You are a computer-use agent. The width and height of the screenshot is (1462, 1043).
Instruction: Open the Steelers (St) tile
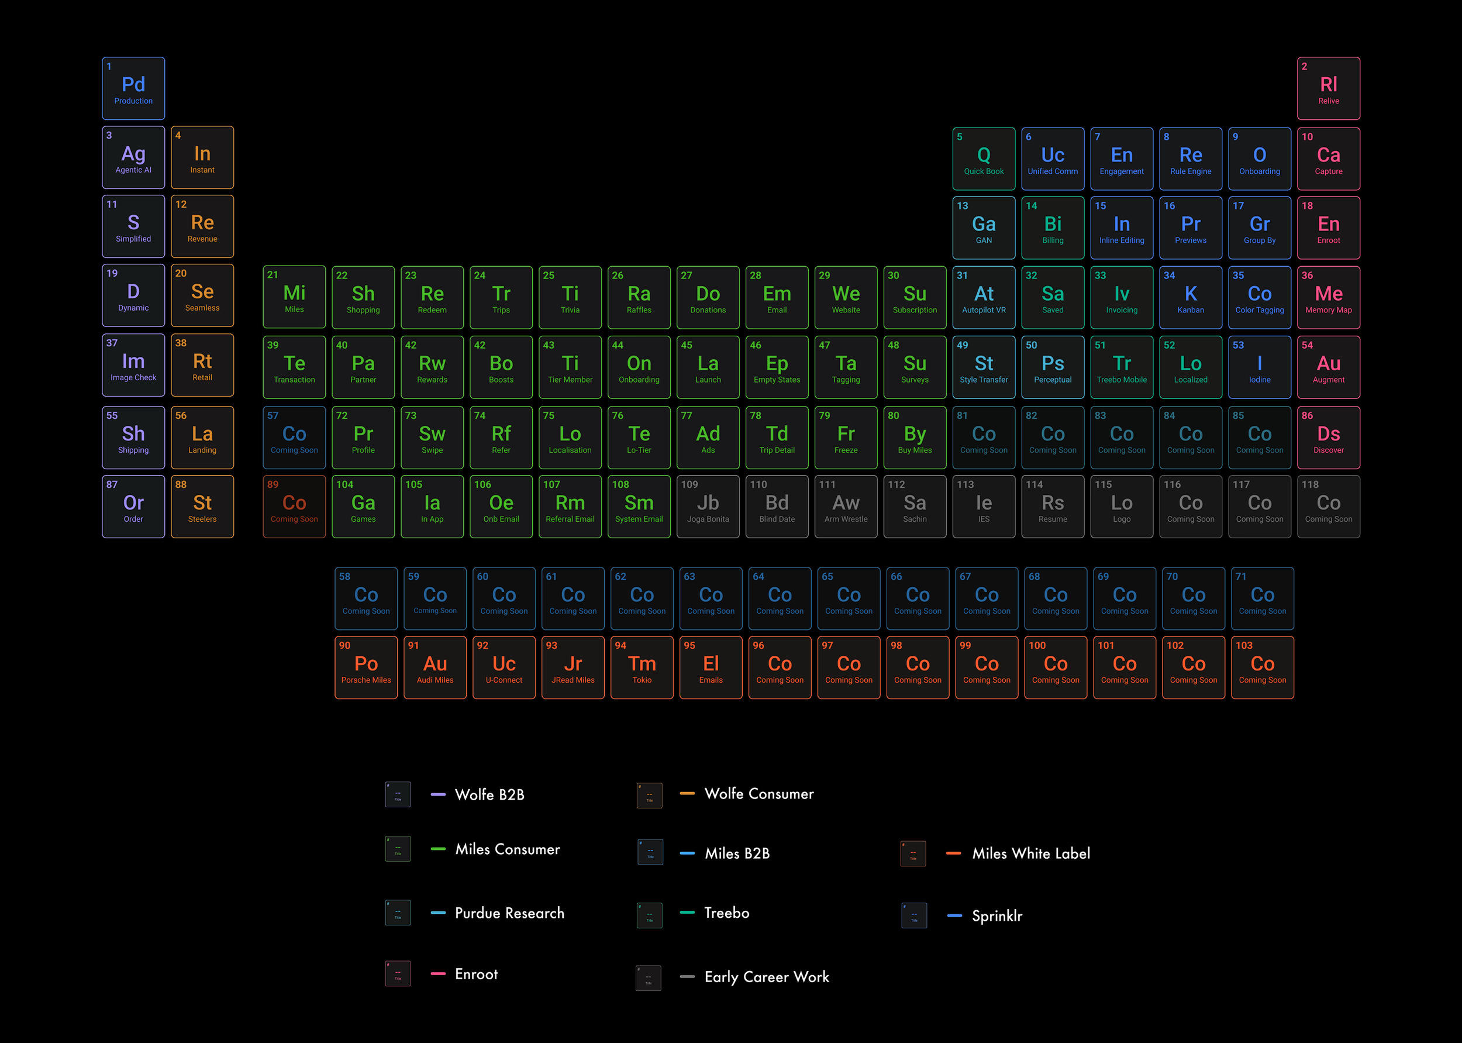tap(202, 507)
